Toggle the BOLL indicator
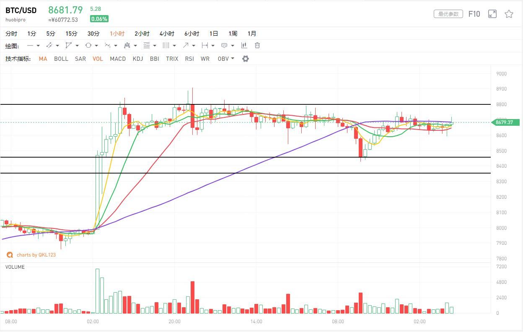The image size is (523, 332). [61, 59]
